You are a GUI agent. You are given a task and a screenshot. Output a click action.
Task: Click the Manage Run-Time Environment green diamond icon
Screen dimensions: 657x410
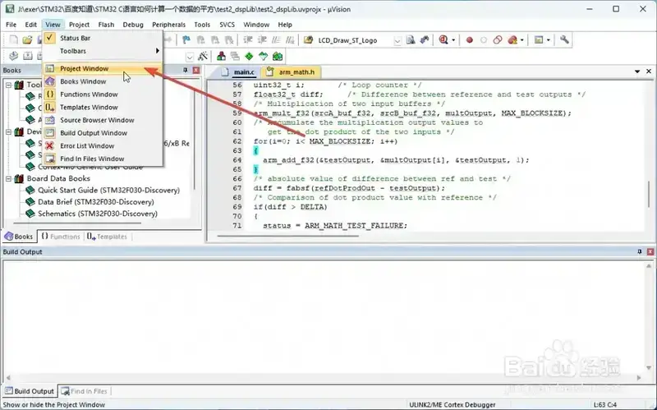[x=249, y=56]
